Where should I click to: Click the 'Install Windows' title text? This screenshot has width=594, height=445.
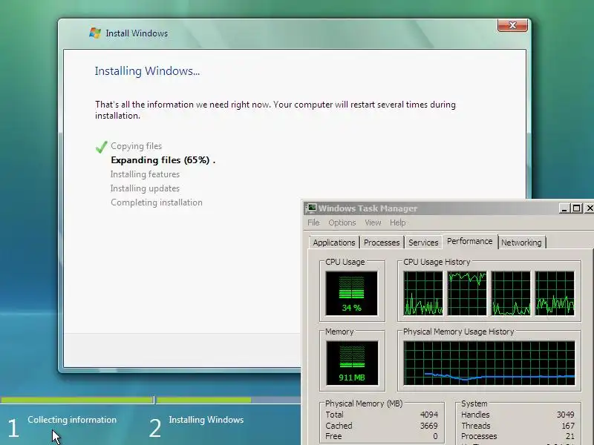point(137,33)
